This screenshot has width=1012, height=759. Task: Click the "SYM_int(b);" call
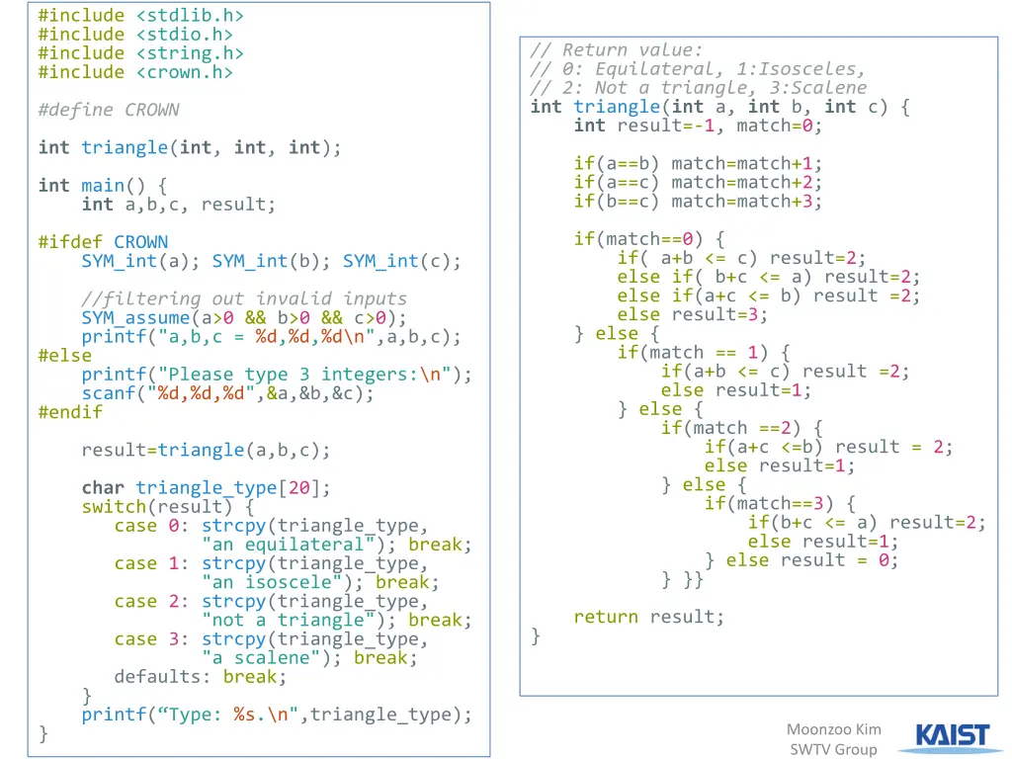pos(271,261)
